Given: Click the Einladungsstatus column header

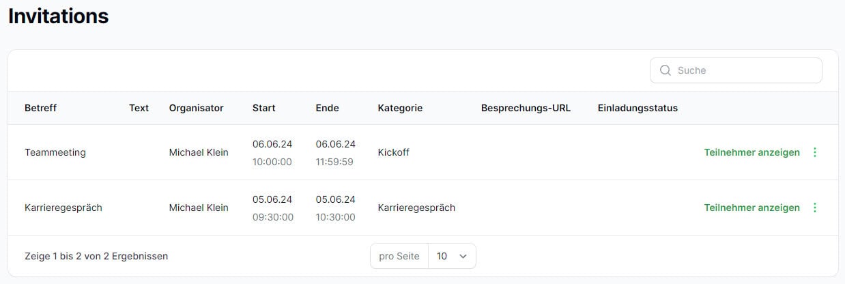Looking at the screenshot, I should tap(638, 108).
